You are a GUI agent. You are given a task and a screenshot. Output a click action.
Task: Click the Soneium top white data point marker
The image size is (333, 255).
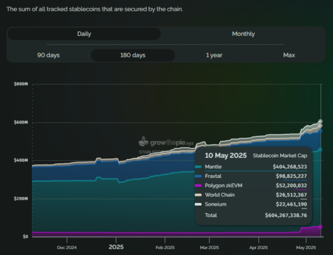click(x=320, y=121)
